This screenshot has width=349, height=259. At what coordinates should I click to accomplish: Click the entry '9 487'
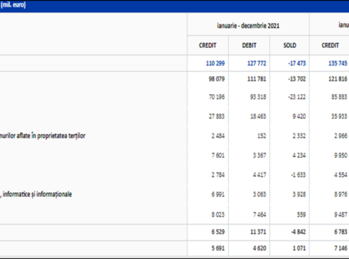tap(341, 214)
